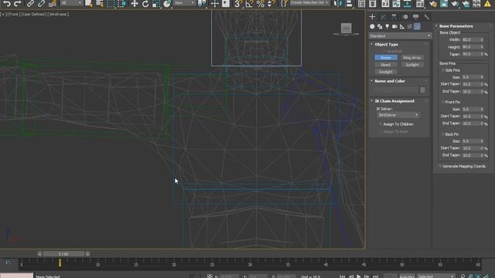Click the Render Setup teapot icon
The width and height of the screenshot is (495, 278).
coord(433,3)
